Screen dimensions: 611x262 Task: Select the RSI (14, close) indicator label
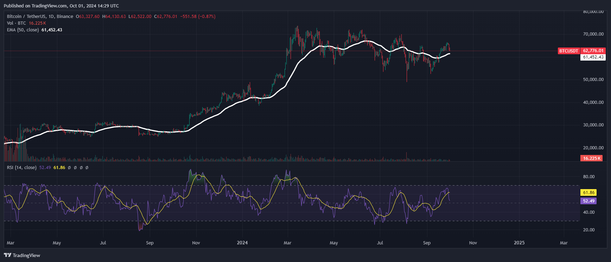tap(22, 168)
